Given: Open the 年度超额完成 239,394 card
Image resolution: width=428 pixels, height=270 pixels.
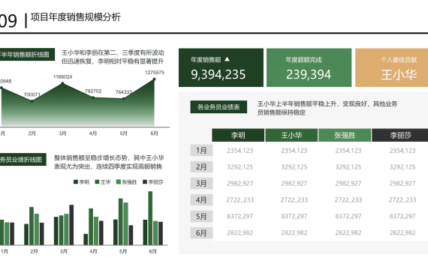Looking at the screenshot, I should (309, 67).
